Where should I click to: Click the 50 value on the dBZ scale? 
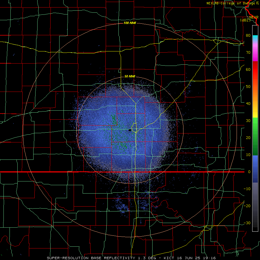(248, 87)
